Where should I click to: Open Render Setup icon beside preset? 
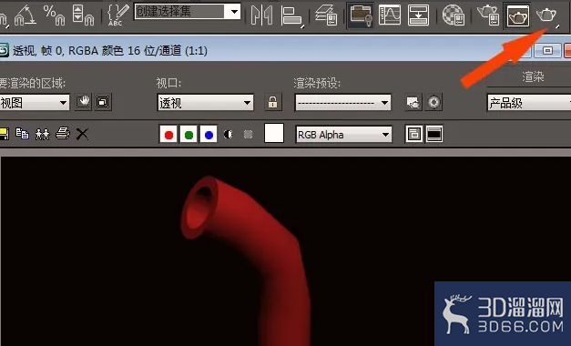(413, 102)
